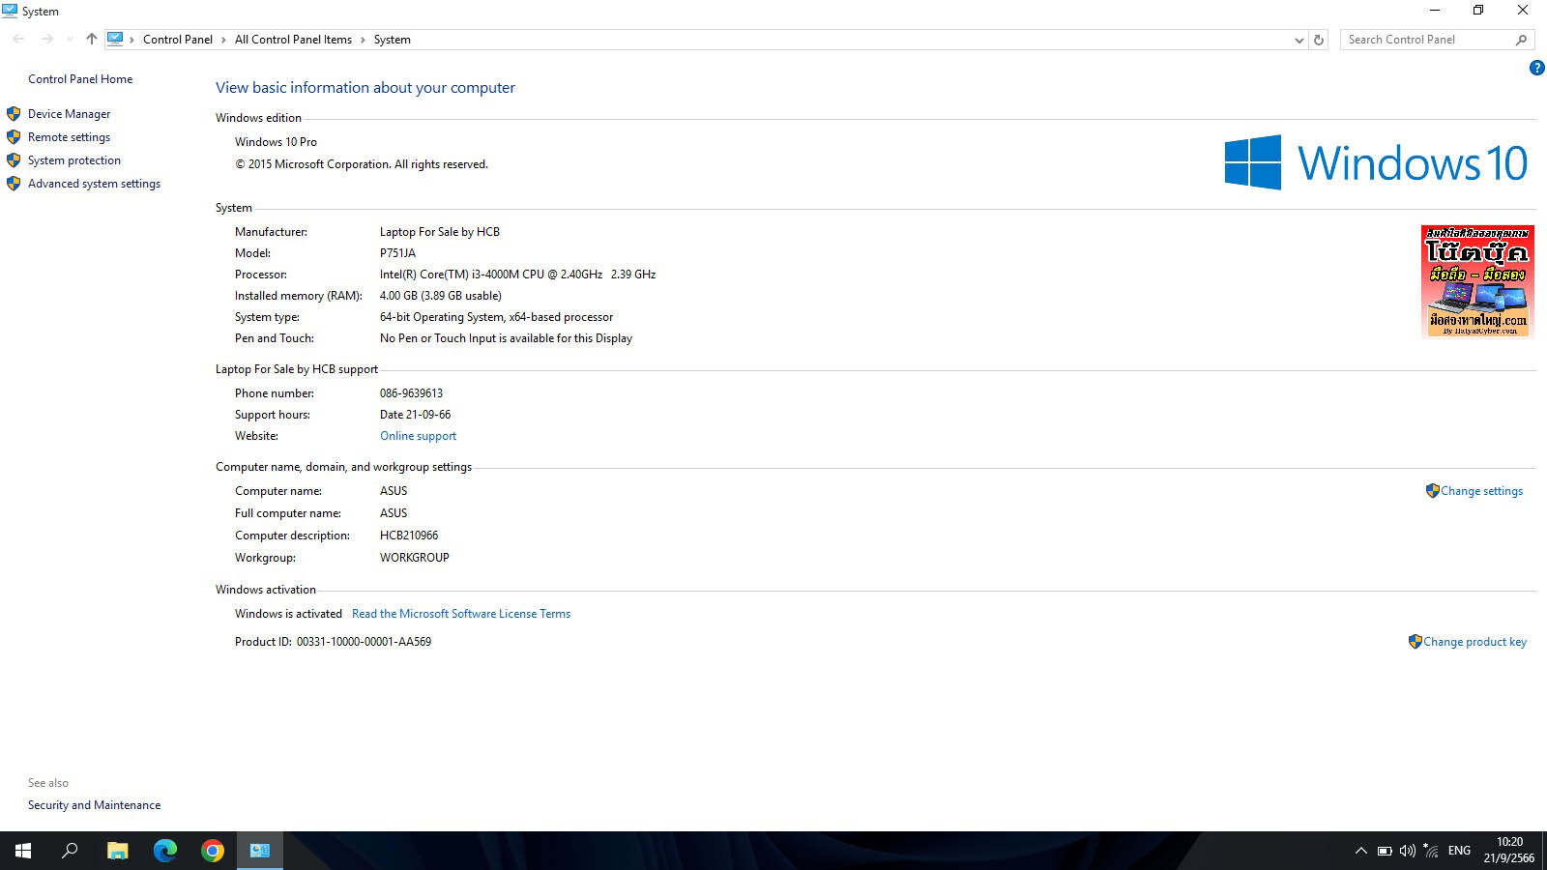Viewport: 1547px width, 870px height.
Task: Click the Product ID value text
Action: pos(364,642)
